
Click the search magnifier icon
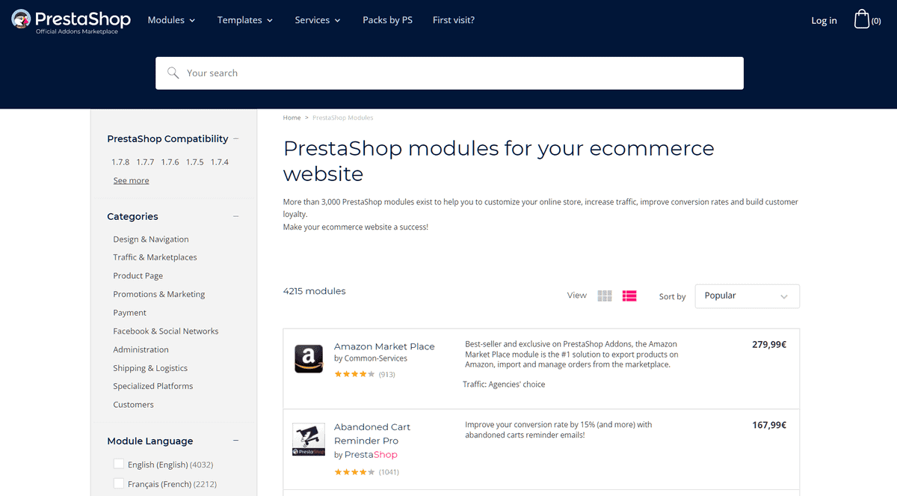(173, 73)
